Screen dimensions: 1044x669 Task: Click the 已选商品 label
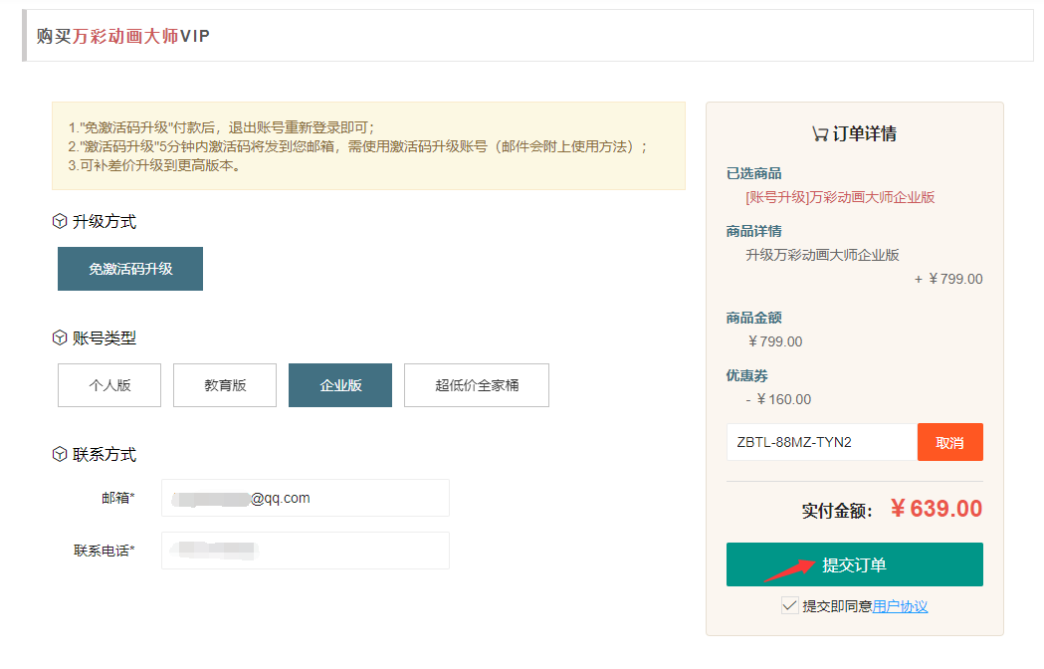click(753, 173)
